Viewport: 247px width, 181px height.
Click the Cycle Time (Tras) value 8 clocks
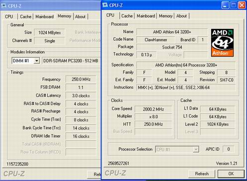pos(81,120)
